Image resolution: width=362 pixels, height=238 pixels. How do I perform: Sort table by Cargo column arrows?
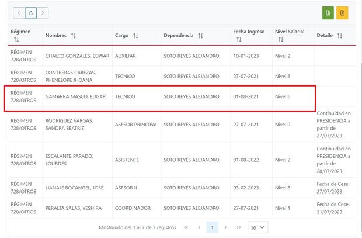tap(135, 36)
